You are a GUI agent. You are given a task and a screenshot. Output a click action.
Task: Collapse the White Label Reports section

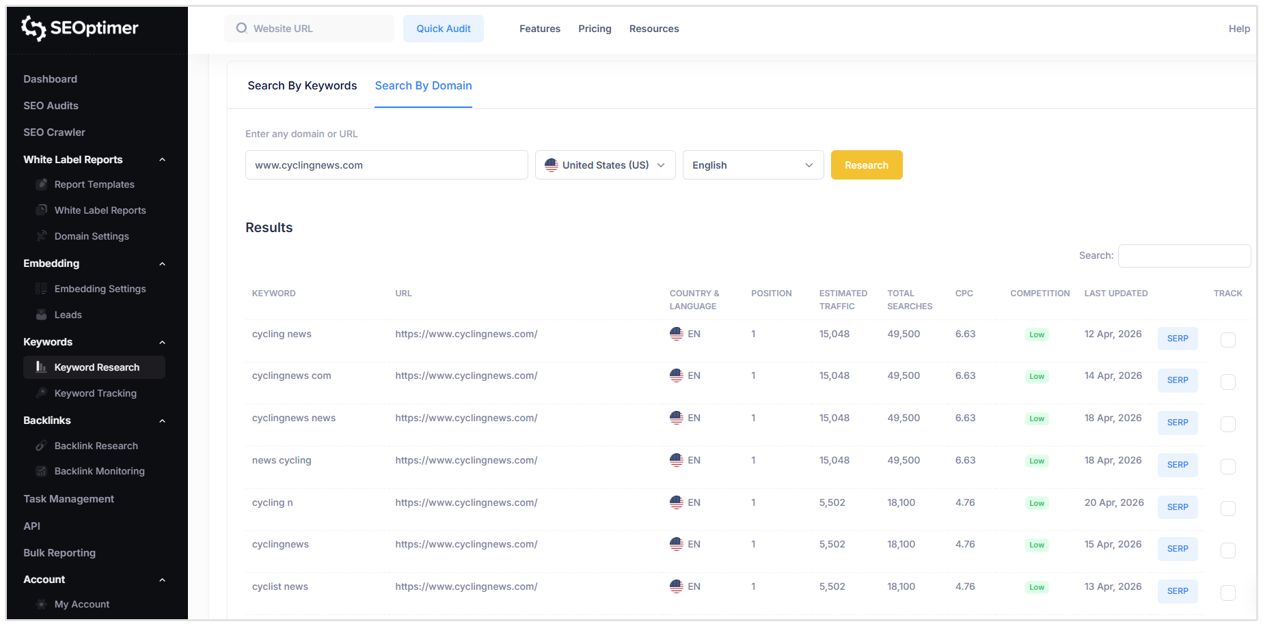163,160
